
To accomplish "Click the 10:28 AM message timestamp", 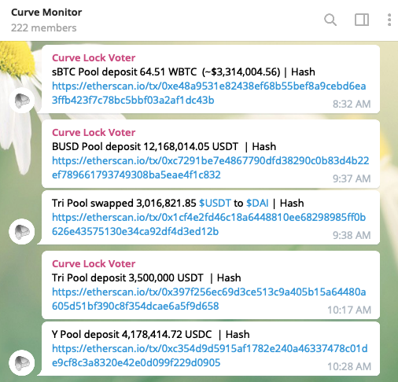I will [349, 366].
